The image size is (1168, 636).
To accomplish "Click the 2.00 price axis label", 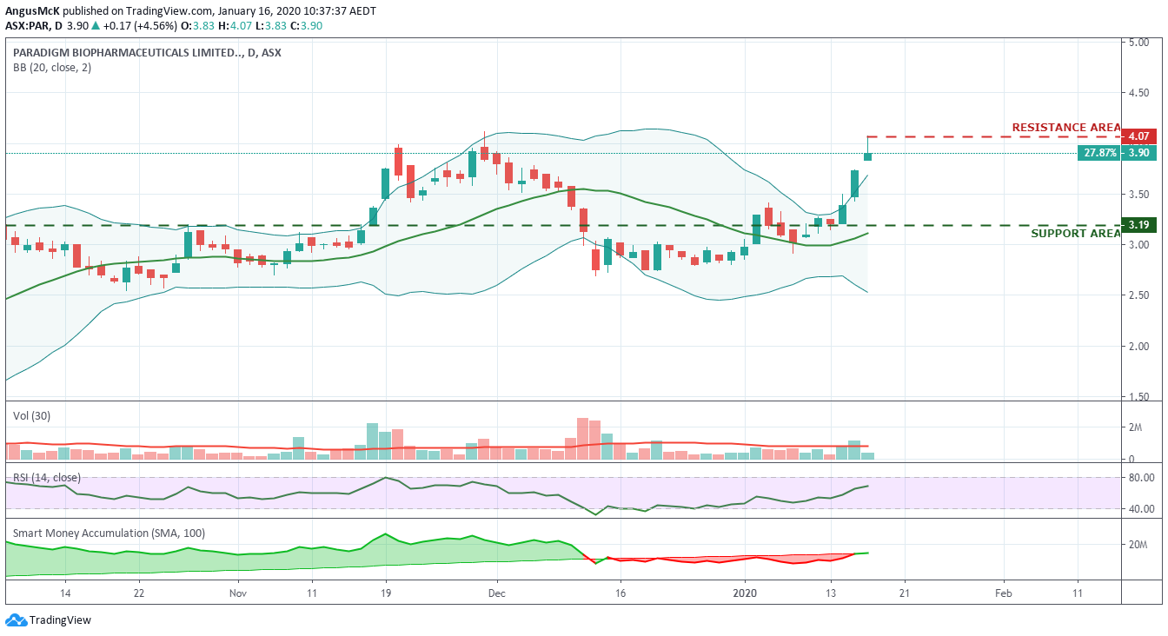I will coord(1139,347).
